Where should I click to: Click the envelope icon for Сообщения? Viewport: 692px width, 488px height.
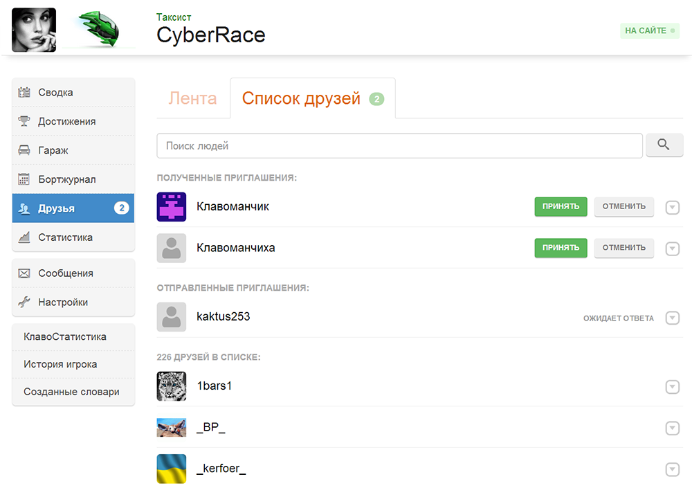pyautogui.click(x=24, y=273)
